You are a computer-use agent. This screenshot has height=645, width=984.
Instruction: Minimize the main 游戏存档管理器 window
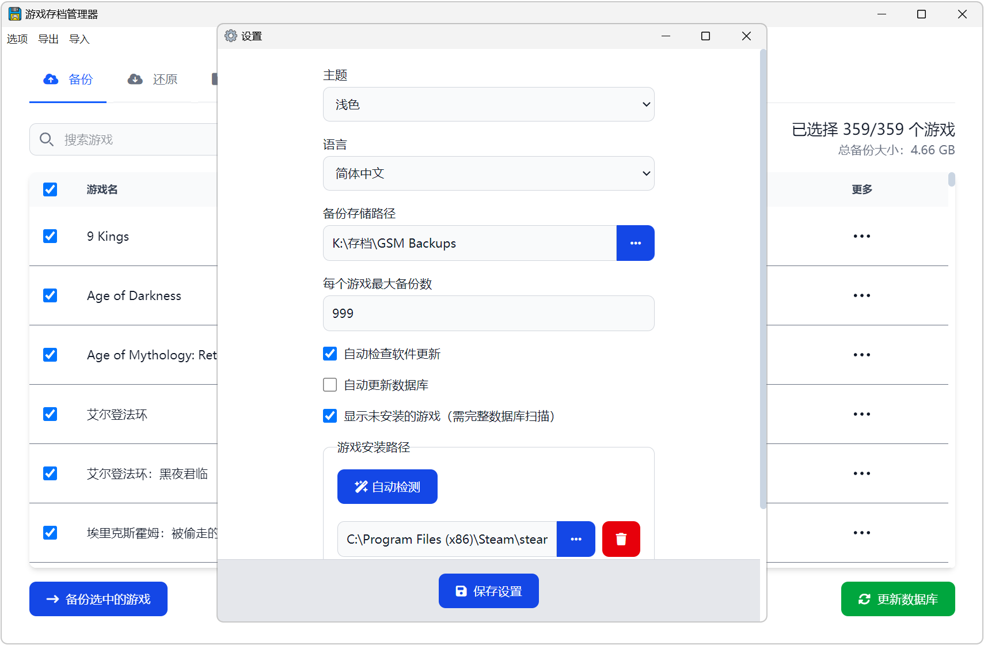882,14
